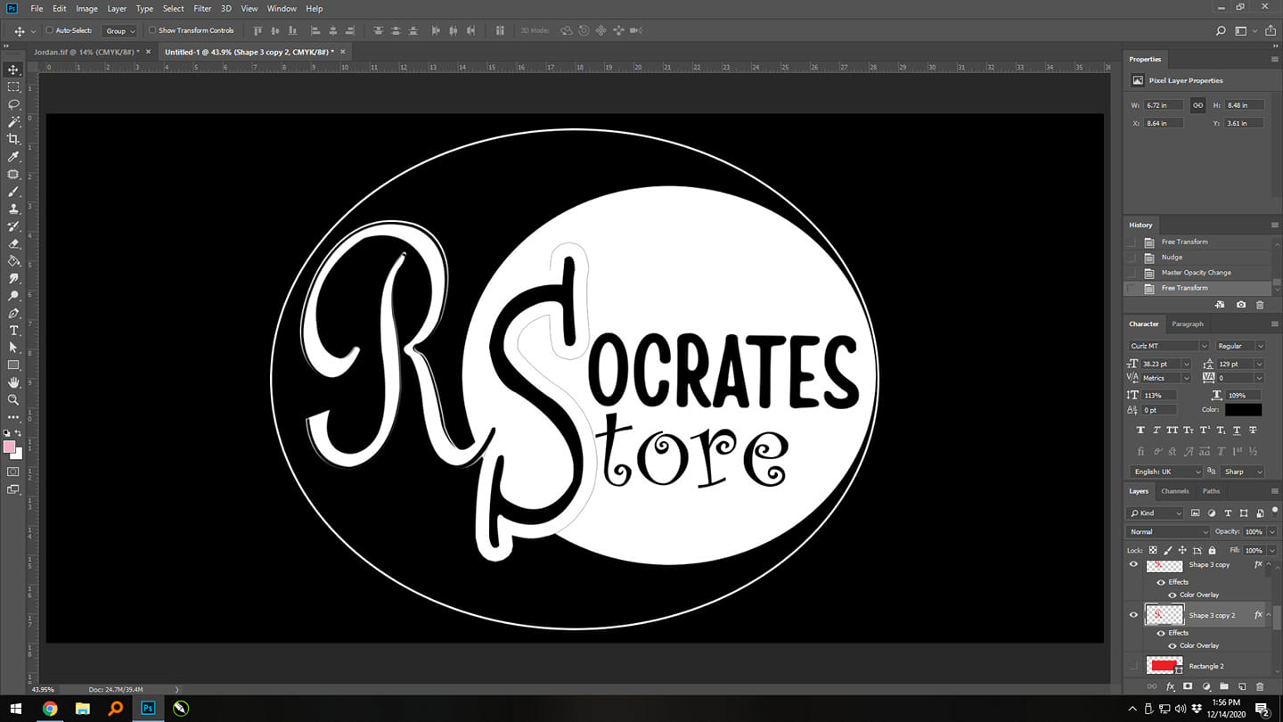The image size is (1283, 722).
Task: Select the Crop tool
Action: [x=13, y=139]
